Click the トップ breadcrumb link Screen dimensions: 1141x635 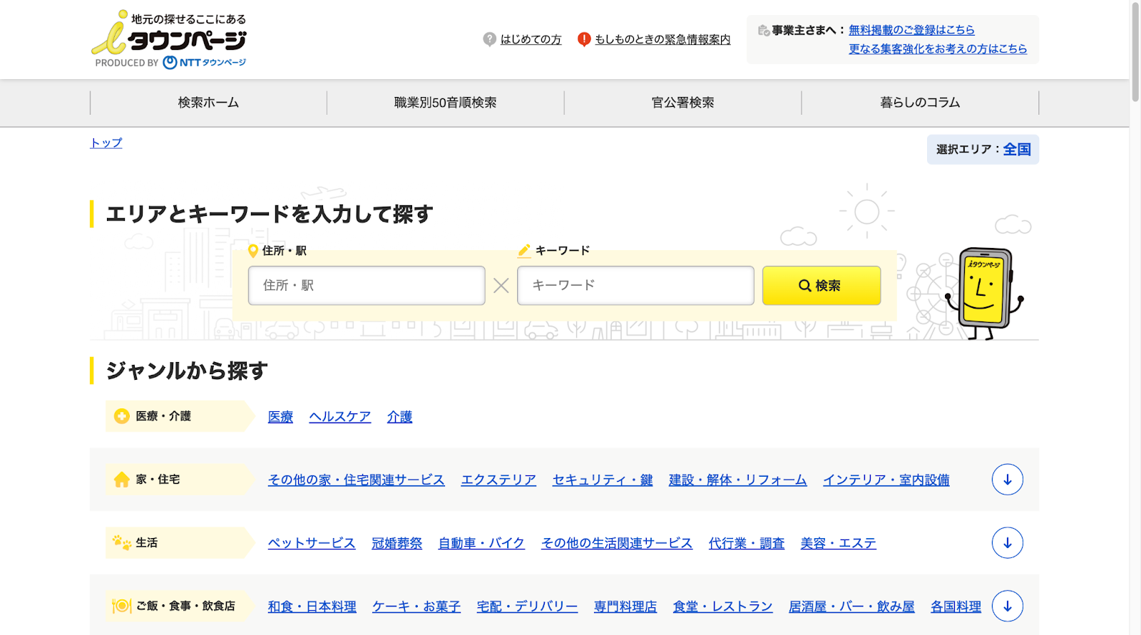106,143
